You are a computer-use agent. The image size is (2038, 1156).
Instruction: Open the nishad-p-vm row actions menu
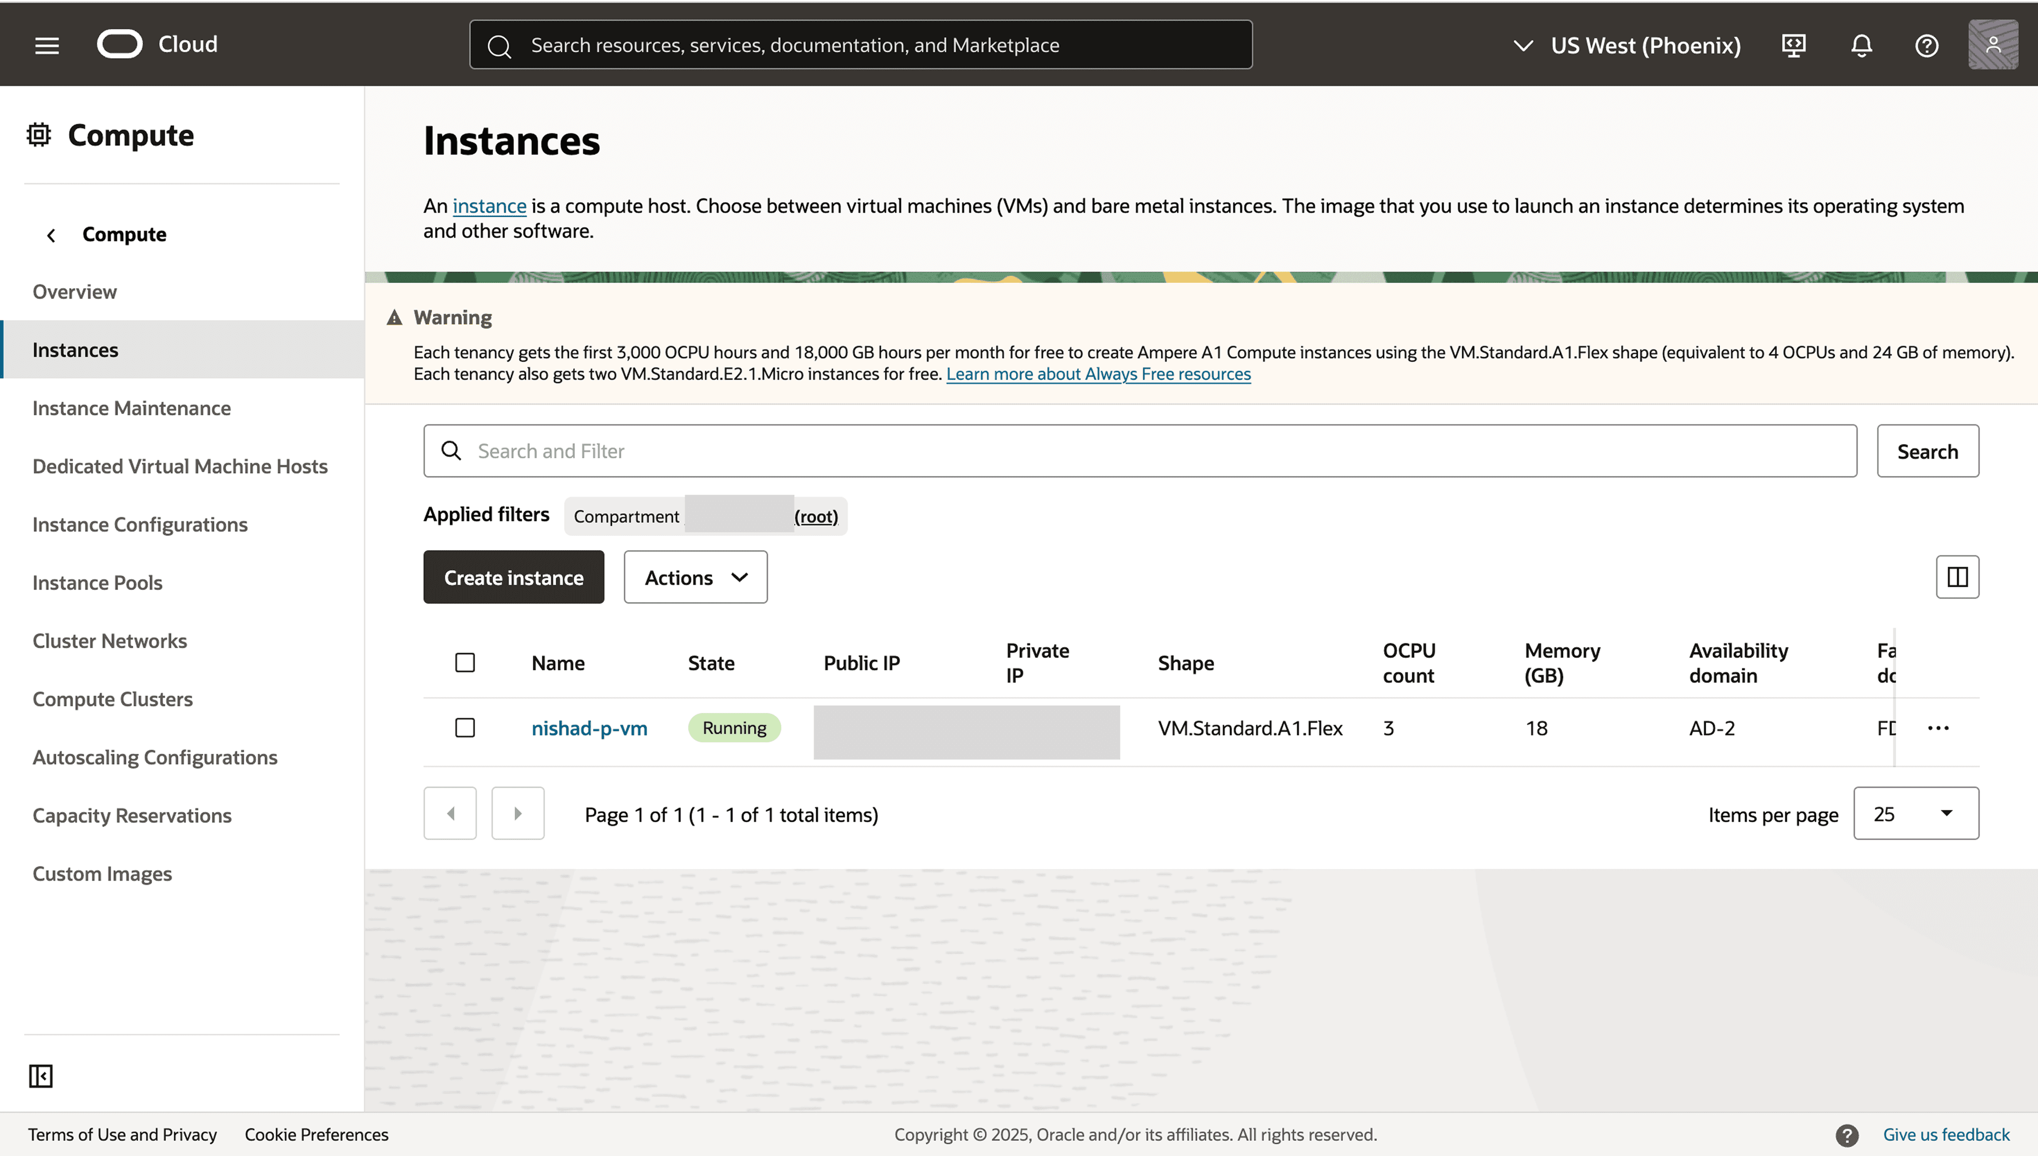coord(1938,728)
